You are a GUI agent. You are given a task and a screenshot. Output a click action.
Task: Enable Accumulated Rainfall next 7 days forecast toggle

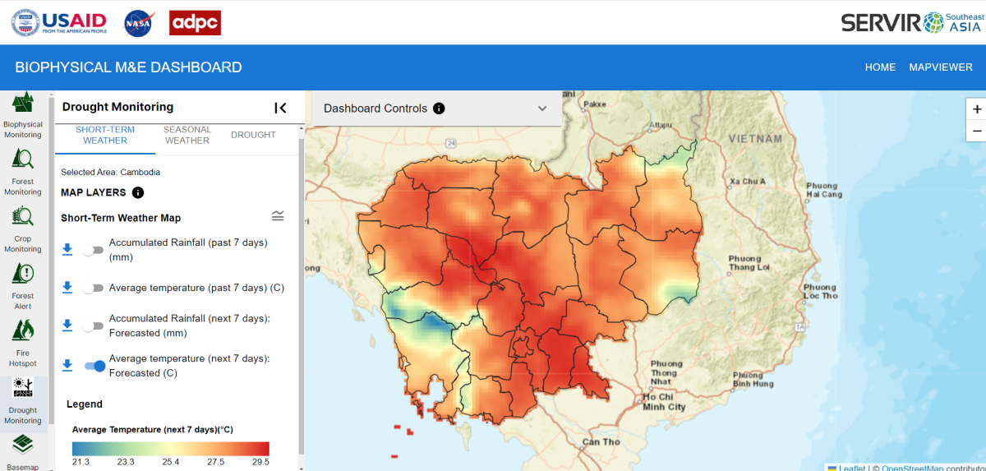coord(92,326)
